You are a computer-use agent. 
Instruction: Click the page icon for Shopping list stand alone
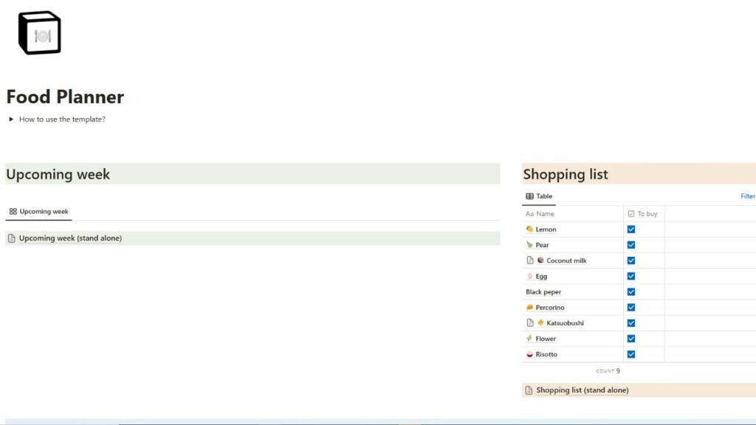(529, 390)
